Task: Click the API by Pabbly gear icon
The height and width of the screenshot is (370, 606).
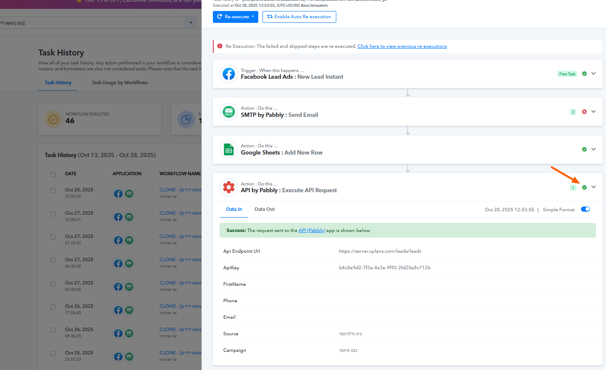Action: point(229,187)
